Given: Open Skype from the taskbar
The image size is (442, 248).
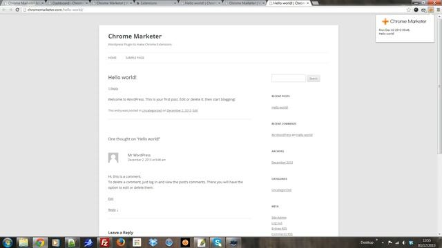Looking at the screenshot, I should click(218, 242).
